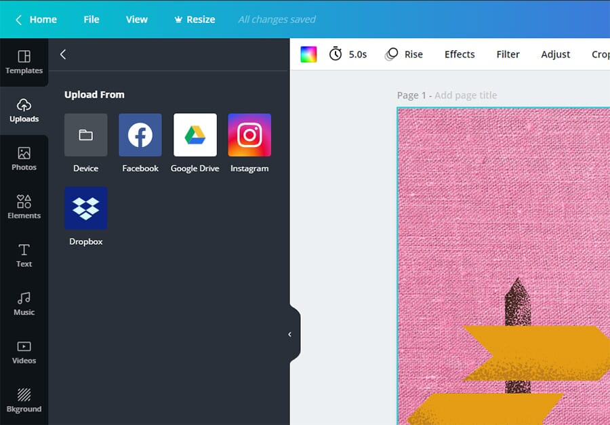Go back to Home
The image size is (610, 425).
[36, 20]
